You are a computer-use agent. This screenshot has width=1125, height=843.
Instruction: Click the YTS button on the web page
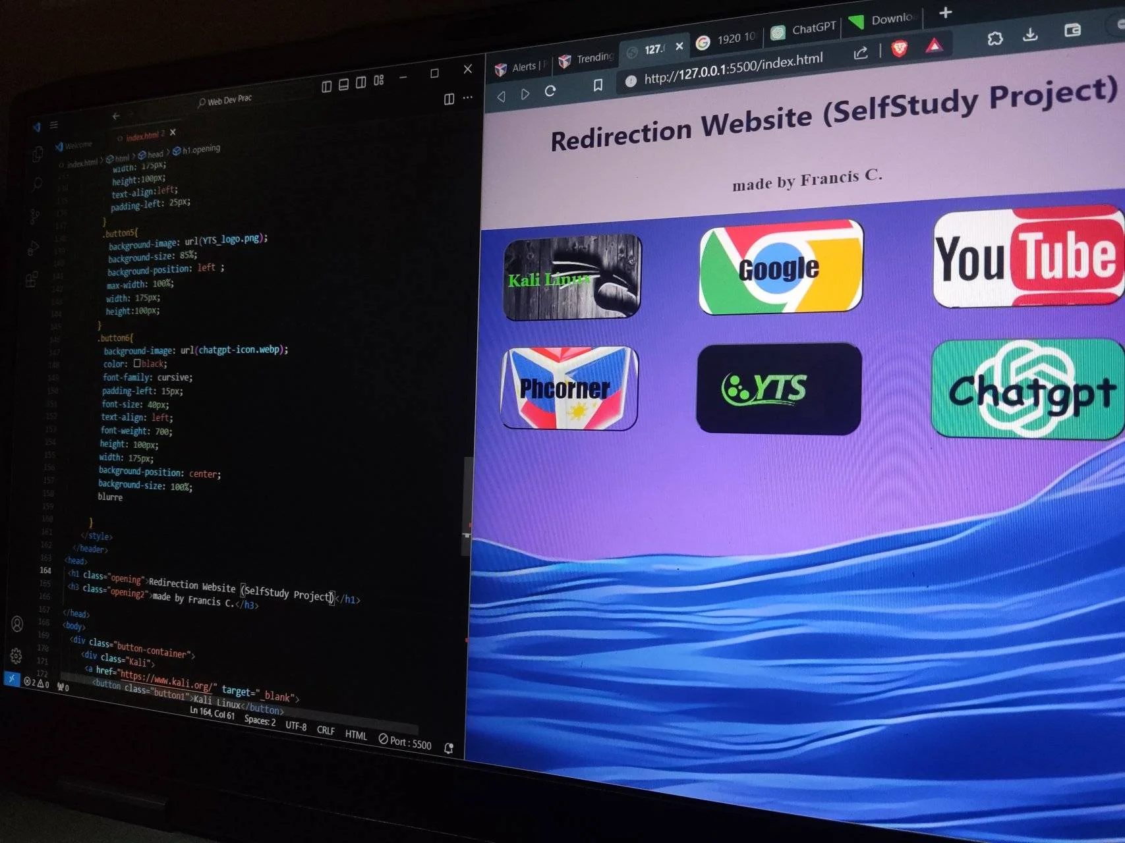click(x=778, y=389)
